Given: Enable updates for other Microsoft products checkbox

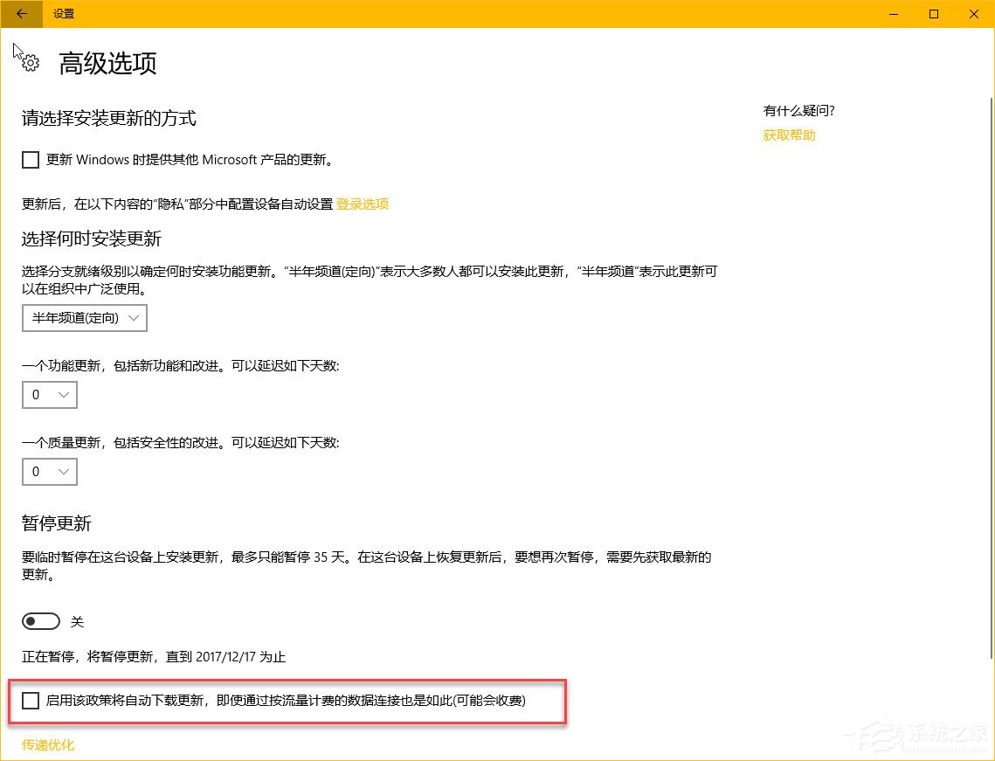Looking at the screenshot, I should [30, 159].
